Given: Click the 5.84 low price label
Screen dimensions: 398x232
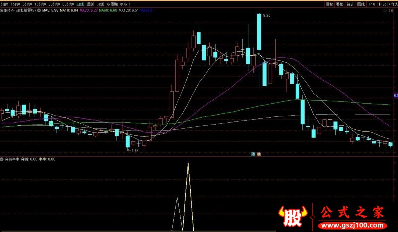Looking at the screenshot, I should [x=135, y=151].
